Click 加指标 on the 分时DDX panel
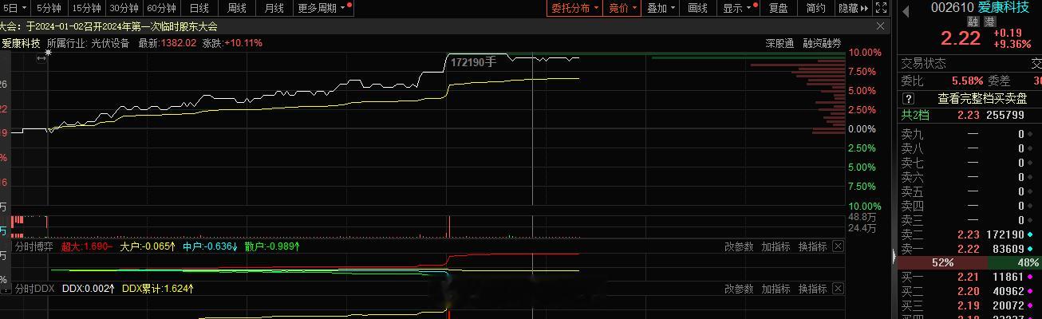1042x319 pixels. pos(776,289)
